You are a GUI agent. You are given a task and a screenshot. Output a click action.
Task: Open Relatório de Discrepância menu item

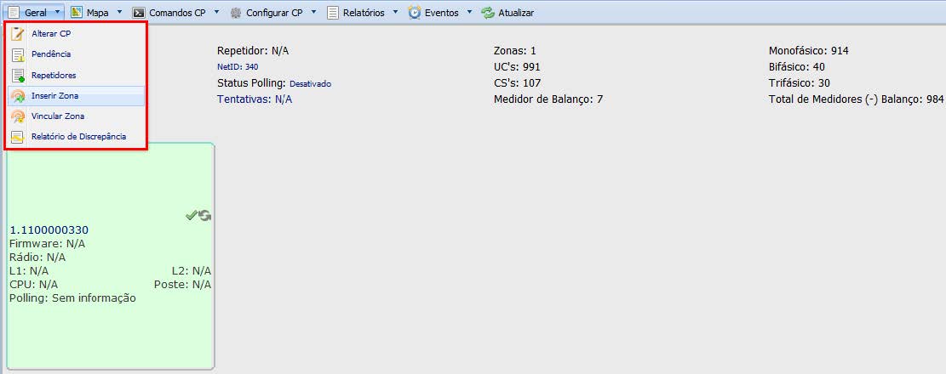pyautogui.click(x=78, y=136)
